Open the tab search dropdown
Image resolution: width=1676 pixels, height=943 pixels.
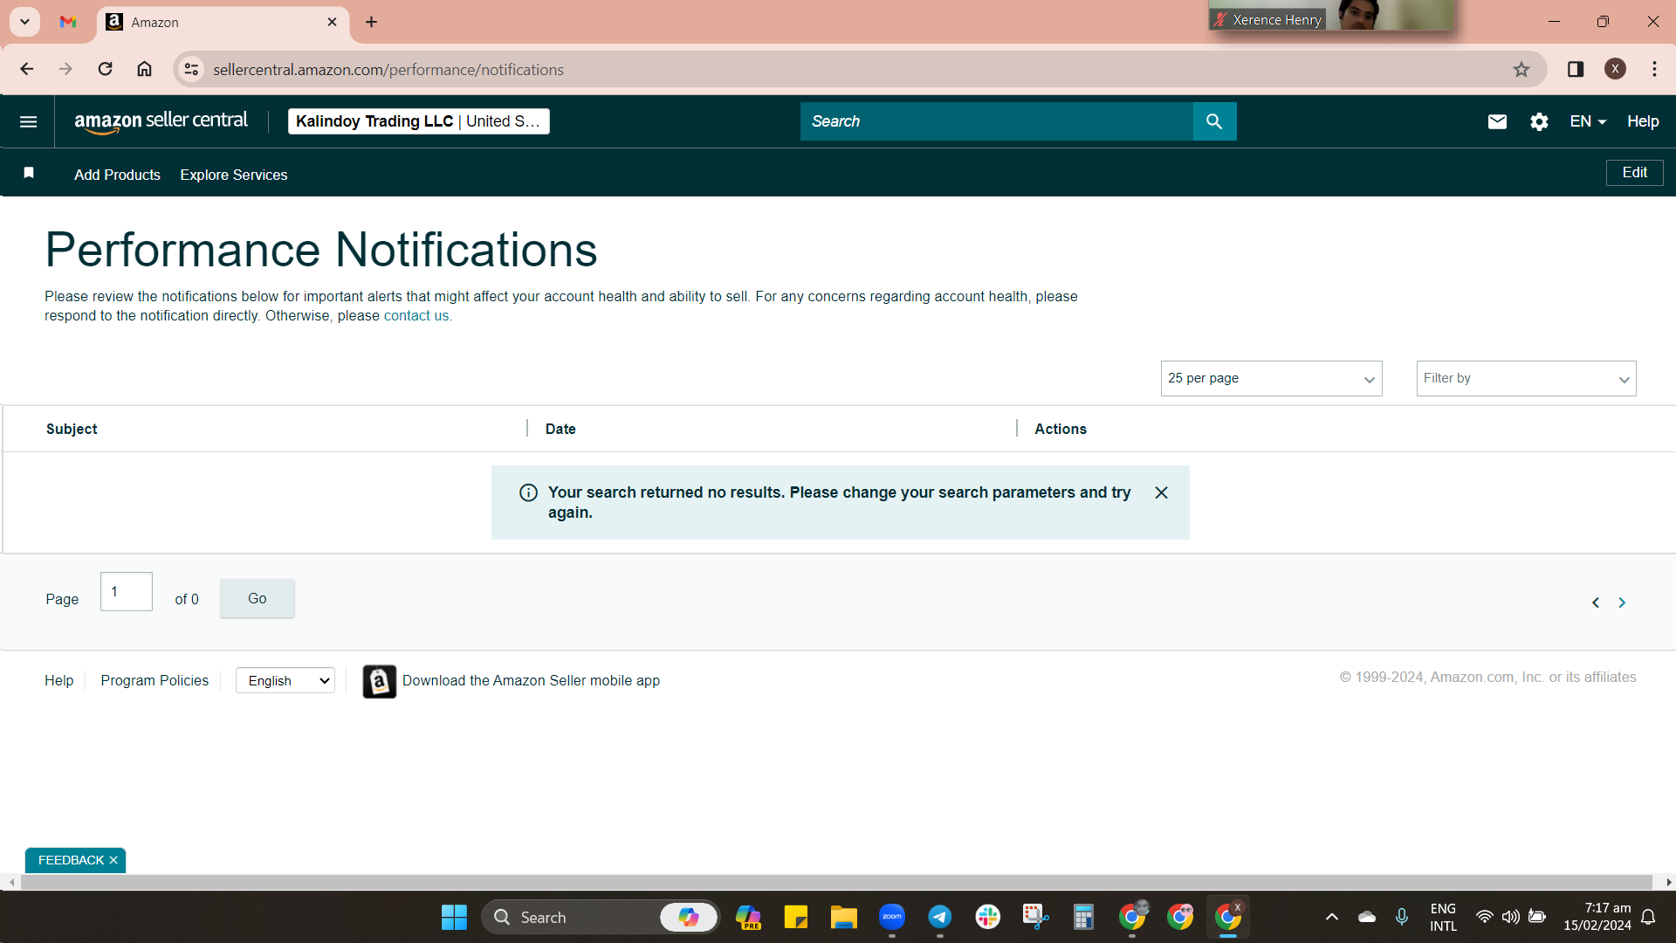pyautogui.click(x=25, y=22)
